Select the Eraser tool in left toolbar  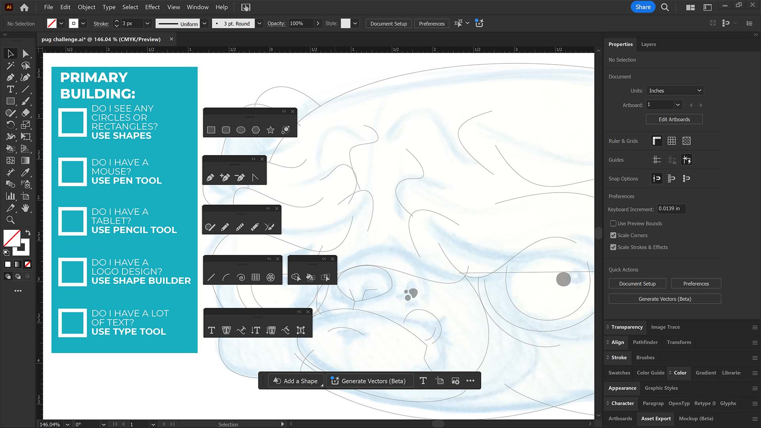click(25, 113)
